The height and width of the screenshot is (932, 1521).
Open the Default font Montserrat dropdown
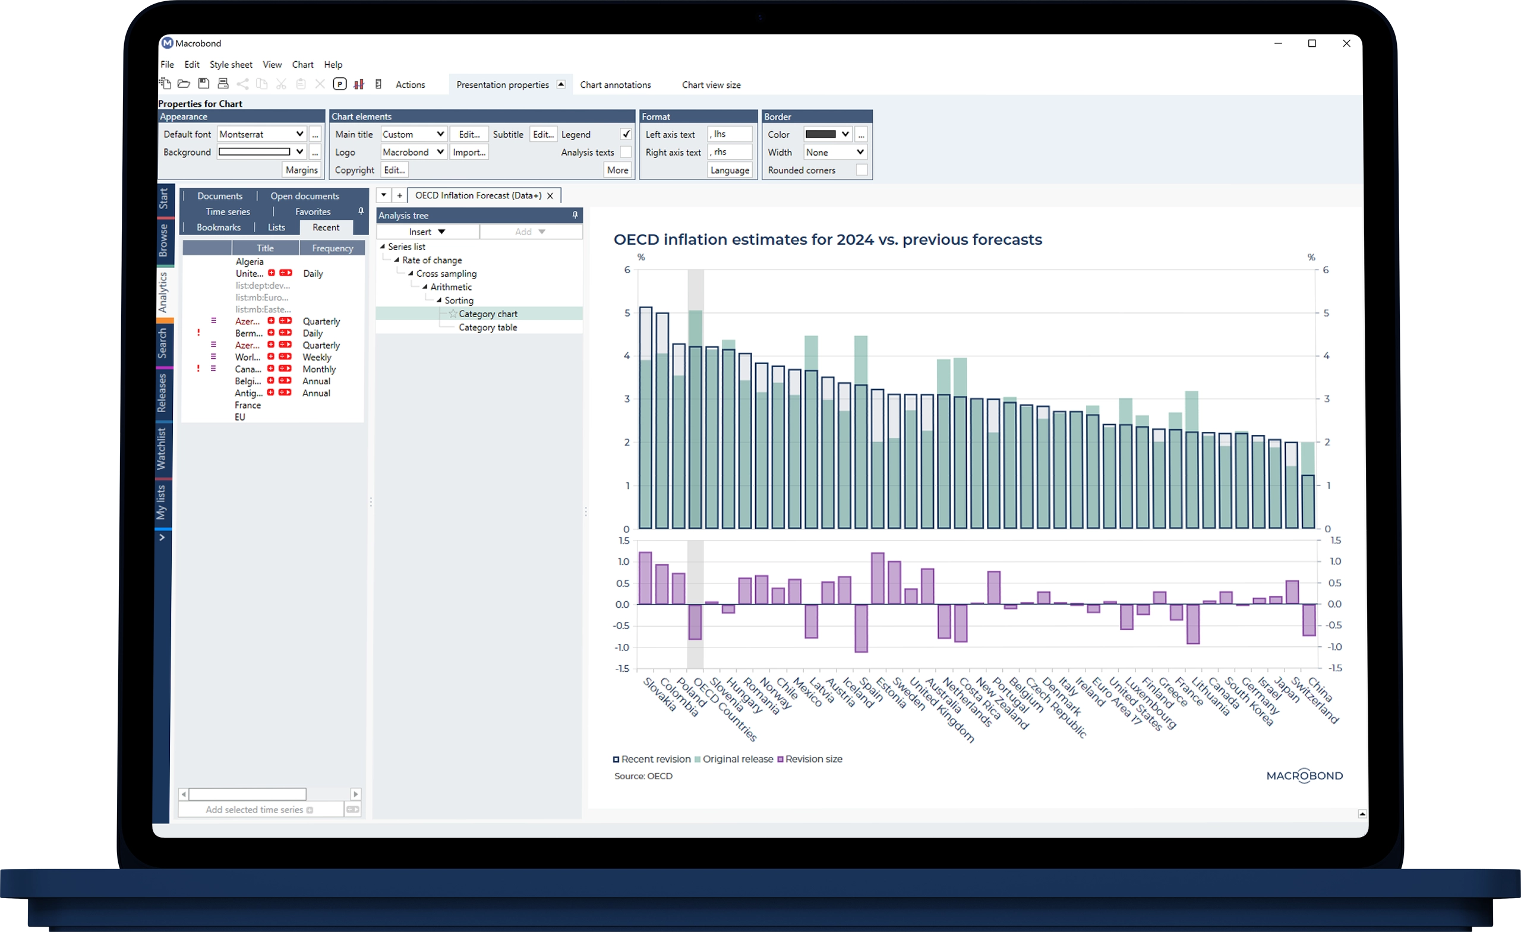(299, 135)
